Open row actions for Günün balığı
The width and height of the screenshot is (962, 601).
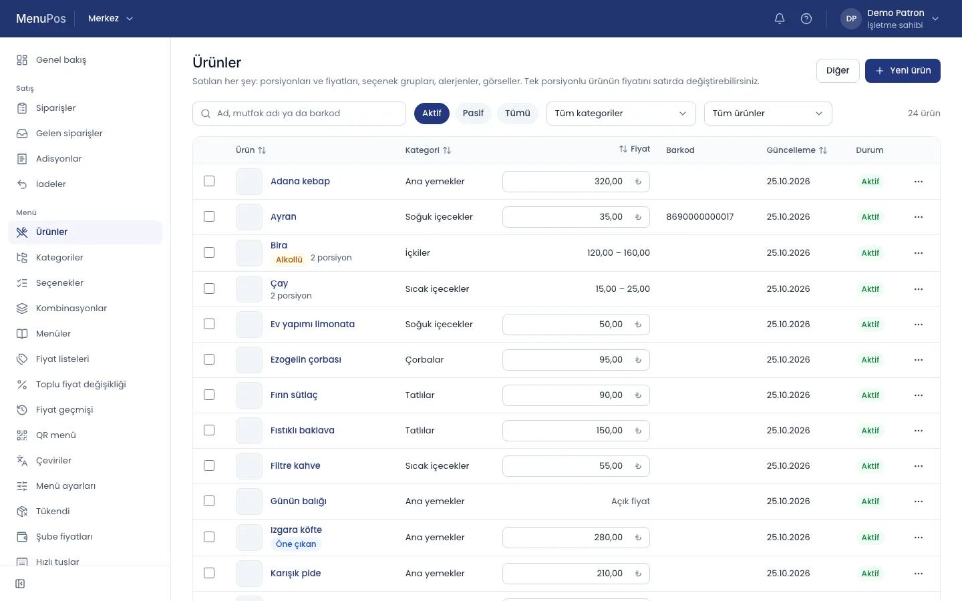tap(919, 502)
